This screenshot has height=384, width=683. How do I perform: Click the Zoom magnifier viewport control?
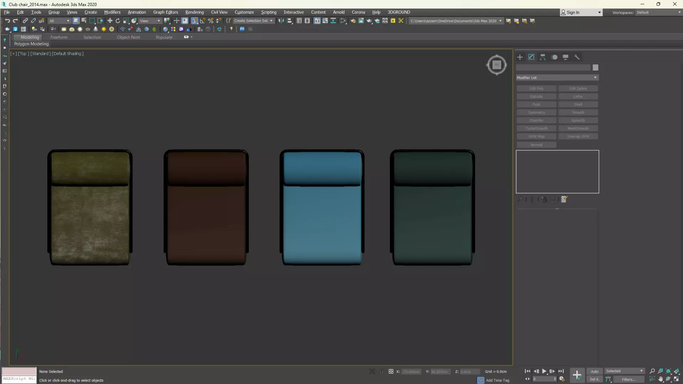click(x=652, y=371)
